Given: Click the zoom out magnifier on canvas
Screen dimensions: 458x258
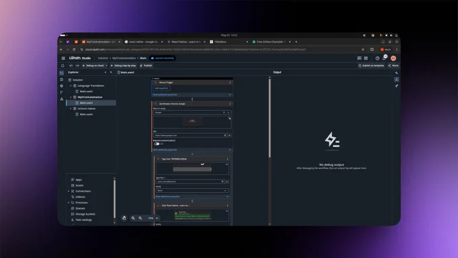Looking at the screenshot, I should pyautogui.click(x=141, y=218).
